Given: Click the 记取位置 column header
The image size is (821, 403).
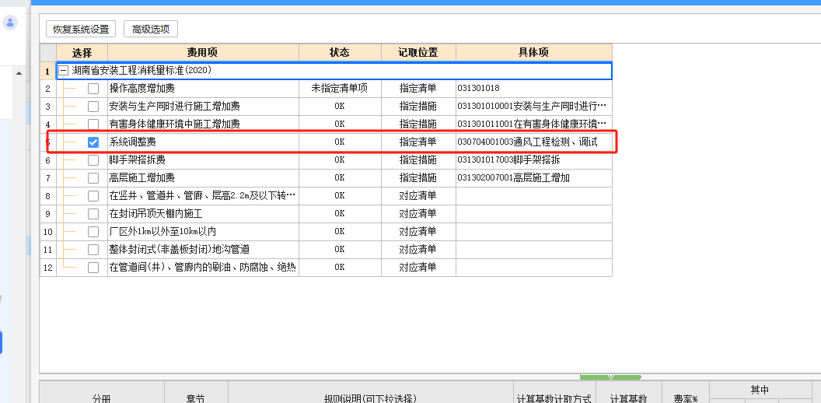Looking at the screenshot, I should [x=417, y=53].
